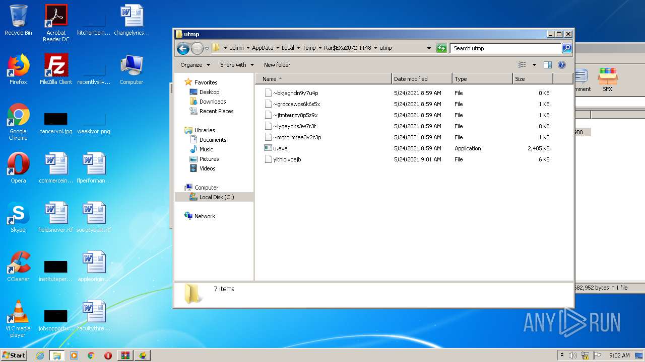Screen dimensions: 645x362
Task: Click the Action Center flag tray icon
Action: coord(597,355)
